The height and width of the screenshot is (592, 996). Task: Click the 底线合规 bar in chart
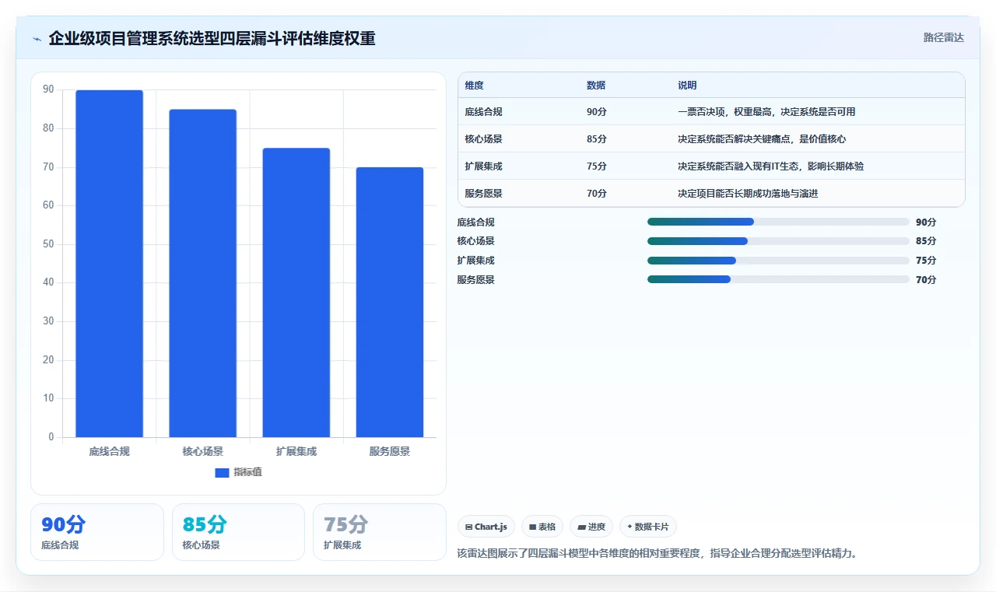[109, 264]
